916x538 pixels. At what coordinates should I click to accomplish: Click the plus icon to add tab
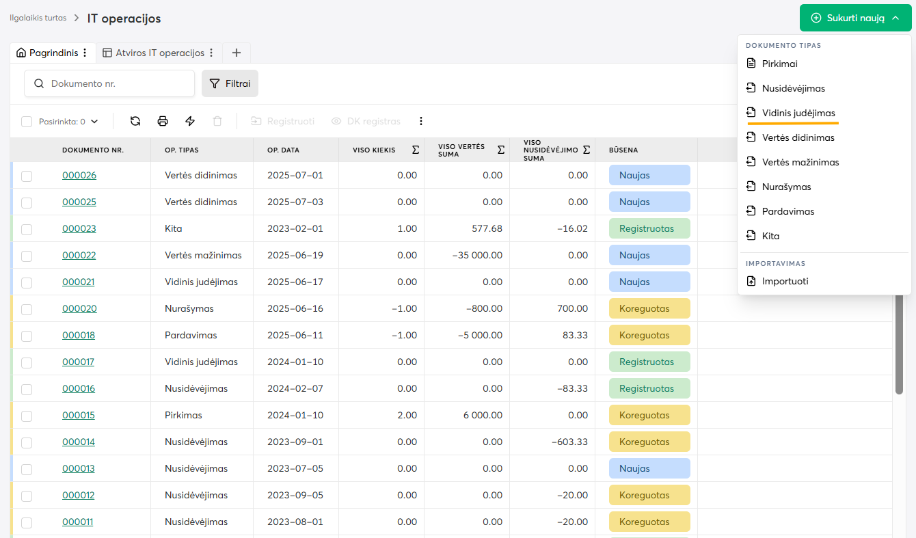pos(237,53)
